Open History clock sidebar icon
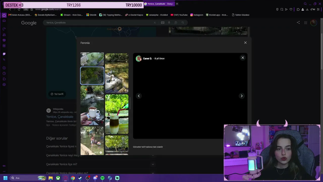 (x=4, y=73)
